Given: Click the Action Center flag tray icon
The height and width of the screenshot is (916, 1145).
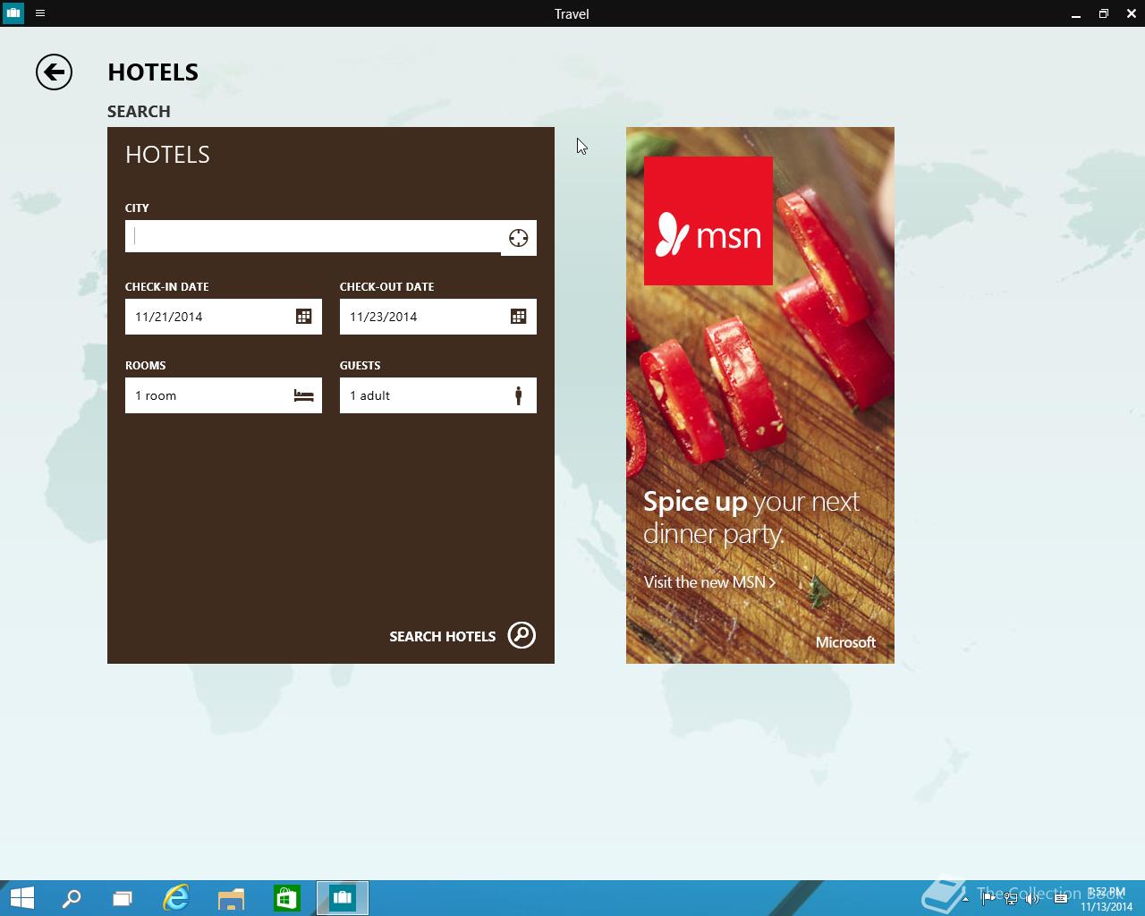Looking at the screenshot, I should click(988, 899).
